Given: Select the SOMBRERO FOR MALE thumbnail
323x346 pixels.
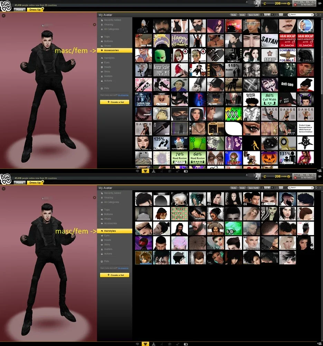Looking at the screenshot, I should [x=287, y=55].
